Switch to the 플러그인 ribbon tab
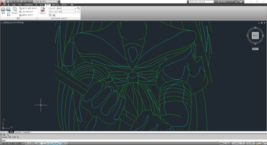Screen dimensions: 267x145 [x=55, y=5]
